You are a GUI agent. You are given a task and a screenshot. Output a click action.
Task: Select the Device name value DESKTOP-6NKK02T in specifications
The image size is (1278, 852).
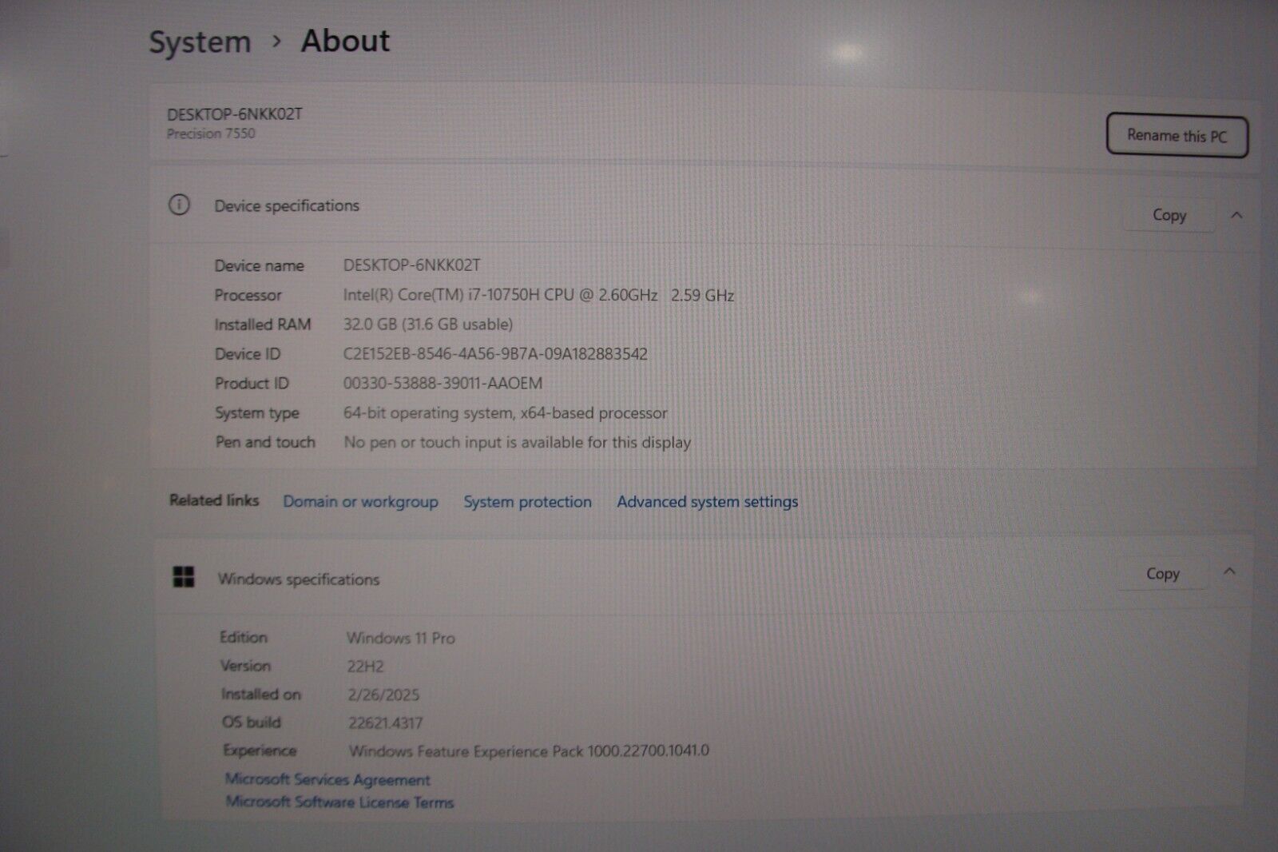412,265
